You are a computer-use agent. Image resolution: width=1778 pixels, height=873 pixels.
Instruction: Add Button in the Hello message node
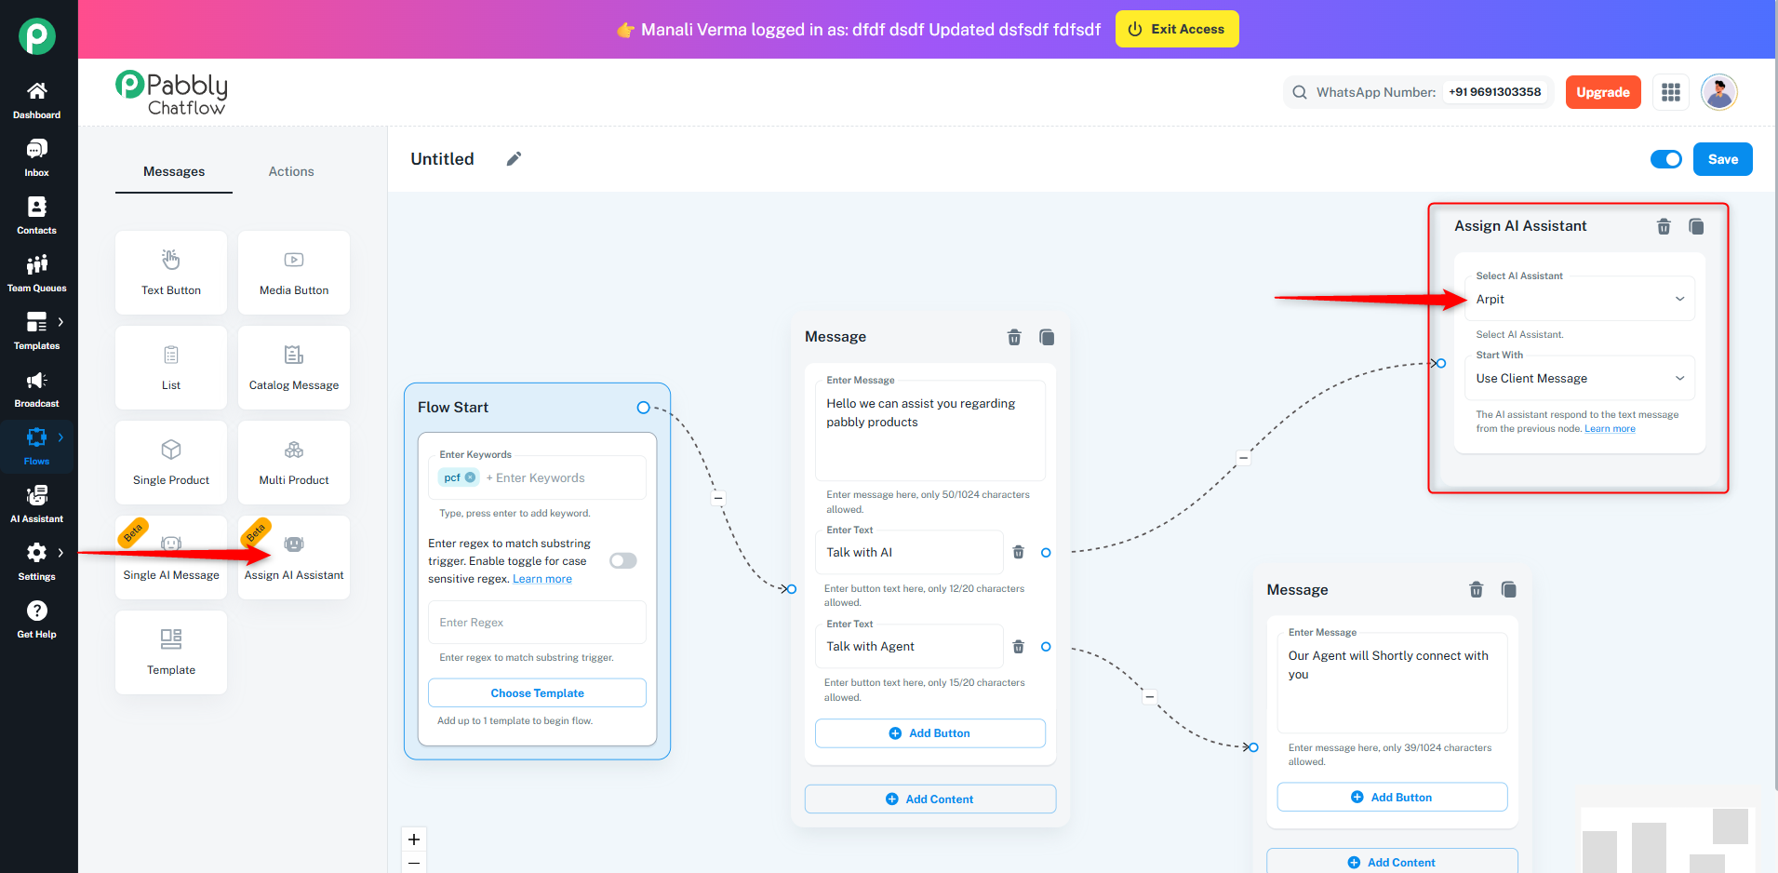(929, 733)
